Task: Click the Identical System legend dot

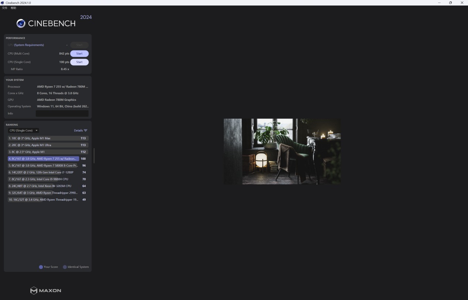Action: (65, 267)
